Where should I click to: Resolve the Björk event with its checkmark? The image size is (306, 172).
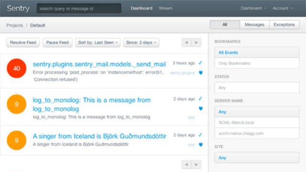(x=200, y=135)
